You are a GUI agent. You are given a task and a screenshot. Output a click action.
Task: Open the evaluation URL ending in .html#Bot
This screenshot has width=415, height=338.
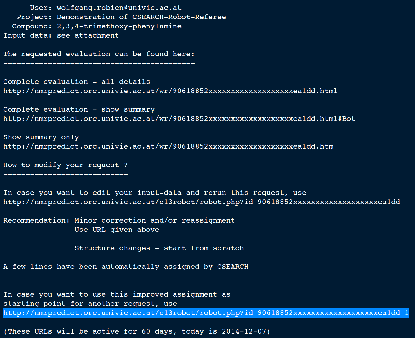click(179, 119)
